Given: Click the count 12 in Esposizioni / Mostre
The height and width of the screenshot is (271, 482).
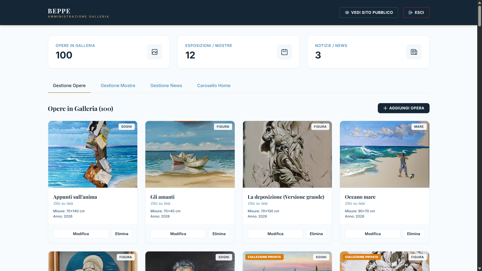Looking at the screenshot, I should [x=190, y=55].
